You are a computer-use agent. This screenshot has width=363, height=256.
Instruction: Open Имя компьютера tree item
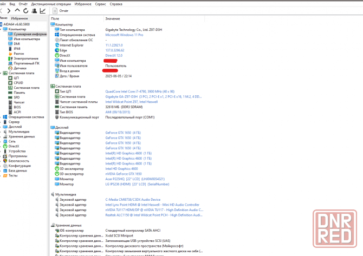coord(24,39)
